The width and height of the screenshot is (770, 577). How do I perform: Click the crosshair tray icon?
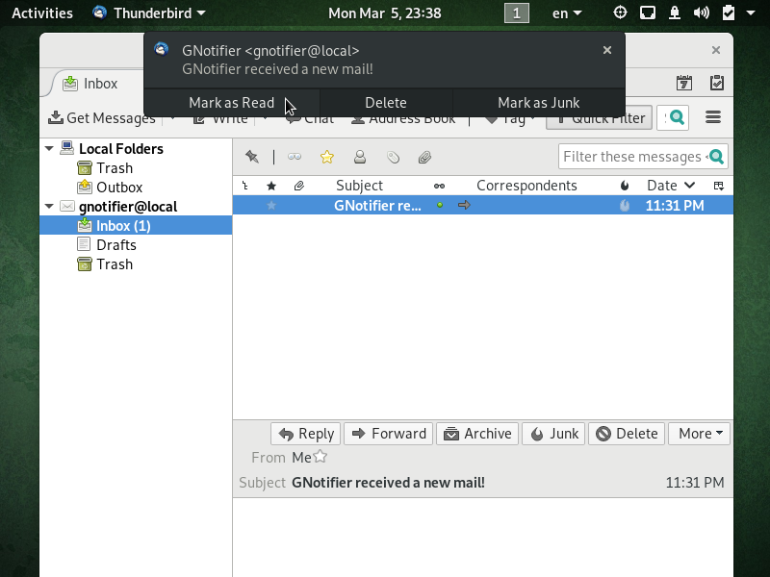point(620,13)
